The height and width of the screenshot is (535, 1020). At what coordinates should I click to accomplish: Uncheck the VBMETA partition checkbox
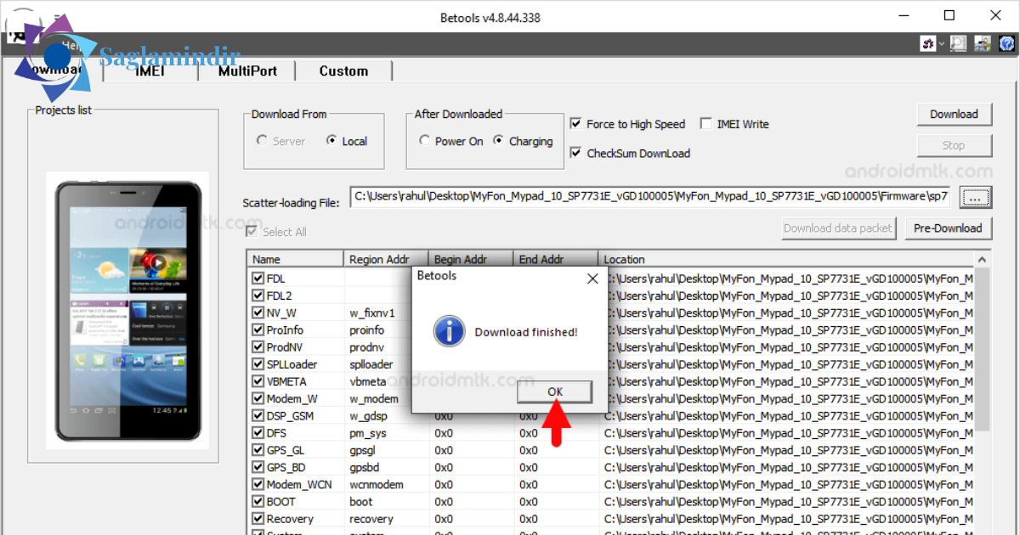click(258, 381)
